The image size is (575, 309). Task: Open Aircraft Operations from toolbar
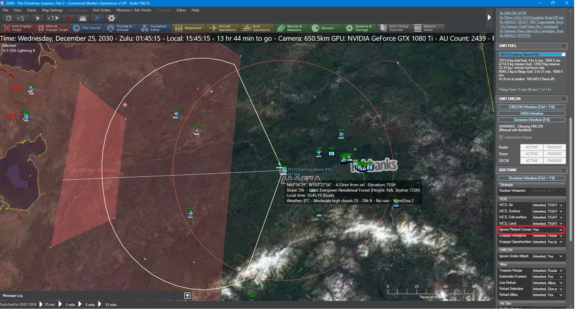(223, 28)
